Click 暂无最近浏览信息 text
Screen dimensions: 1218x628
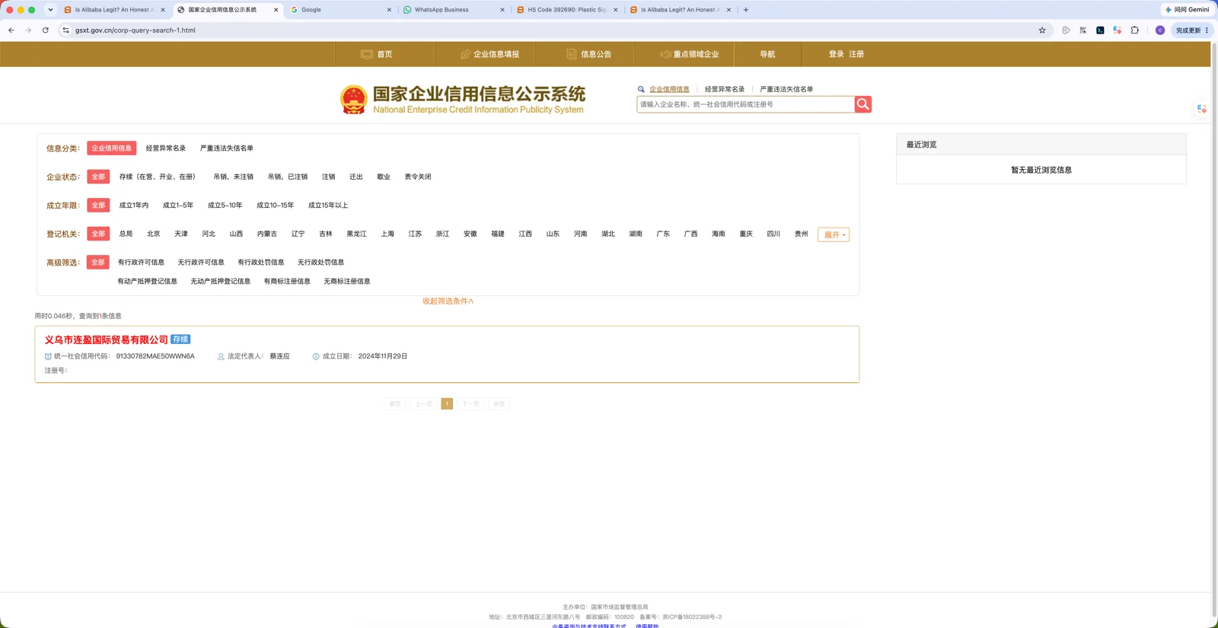(x=1041, y=170)
